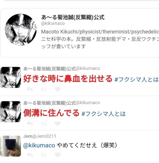Reply to Jem's やめてくだせえ tweet

[x=30, y=155]
